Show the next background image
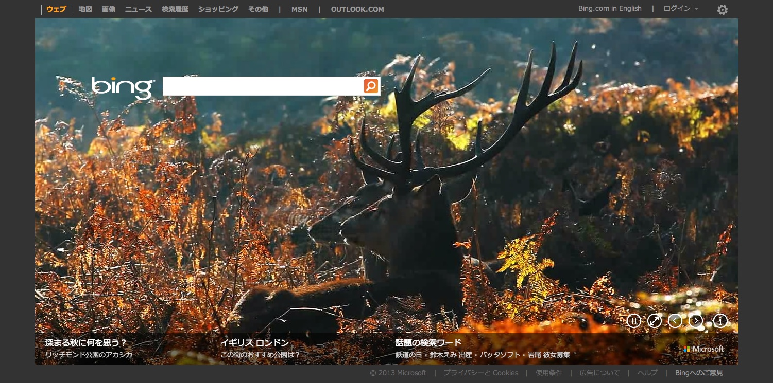Screen dimensions: 773x383 pos(696,321)
